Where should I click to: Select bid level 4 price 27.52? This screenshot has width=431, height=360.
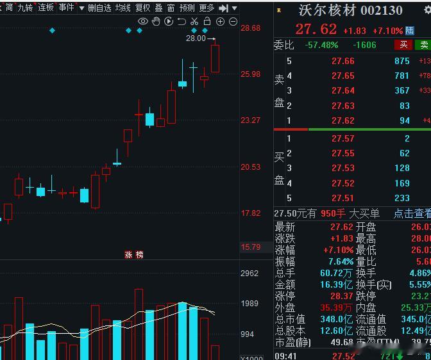tap(342, 183)
